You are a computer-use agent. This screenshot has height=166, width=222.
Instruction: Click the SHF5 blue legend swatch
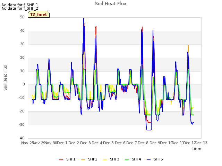pos(149,160)
